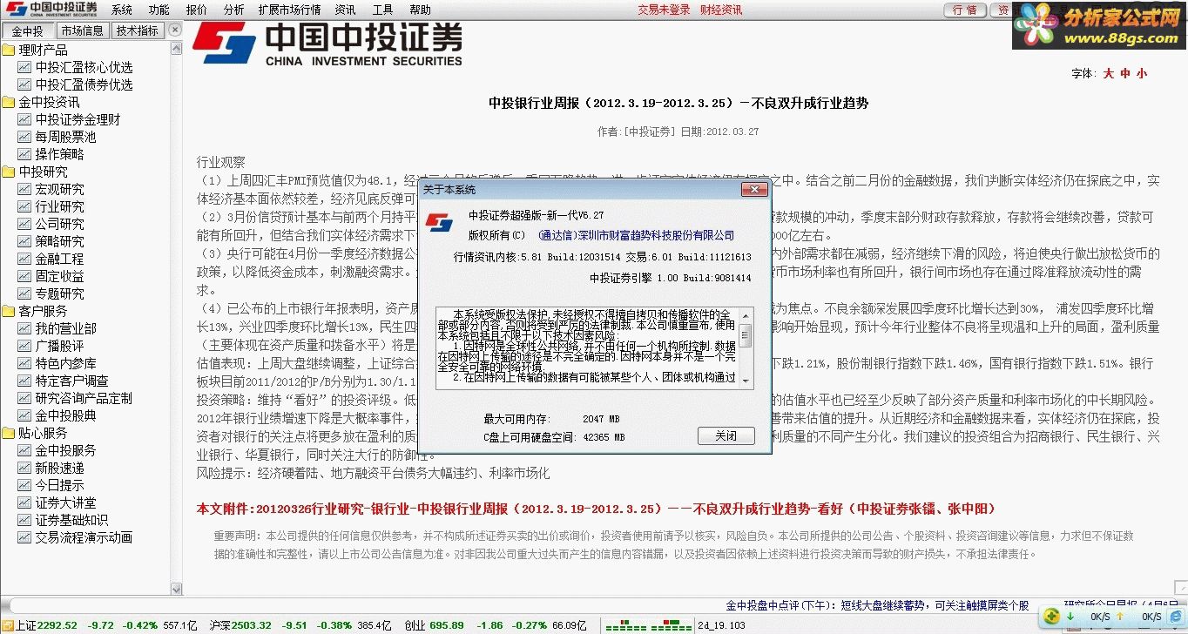Click the round X icon closing the sidebar panel
This screenshot has height=634, width=1188.
(175, 30)
